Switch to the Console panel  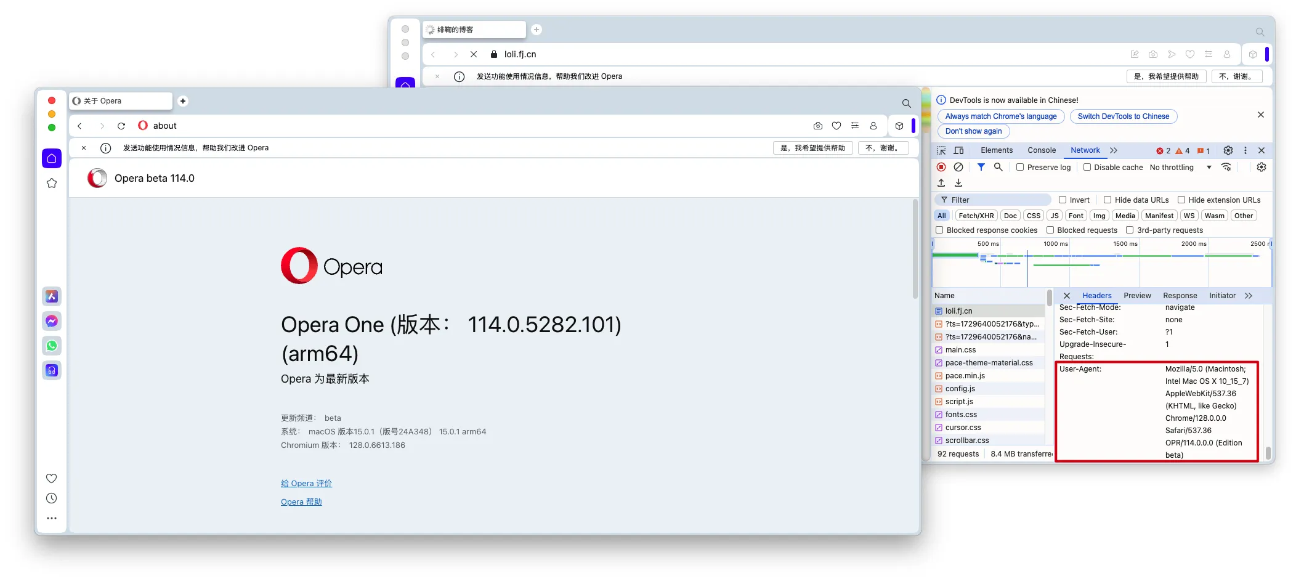pyautogui.click(x=1042, y=150)
